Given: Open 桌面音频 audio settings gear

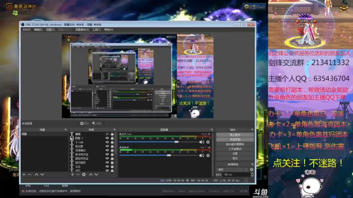Looking at the screenshot, I should click(208, 155).
